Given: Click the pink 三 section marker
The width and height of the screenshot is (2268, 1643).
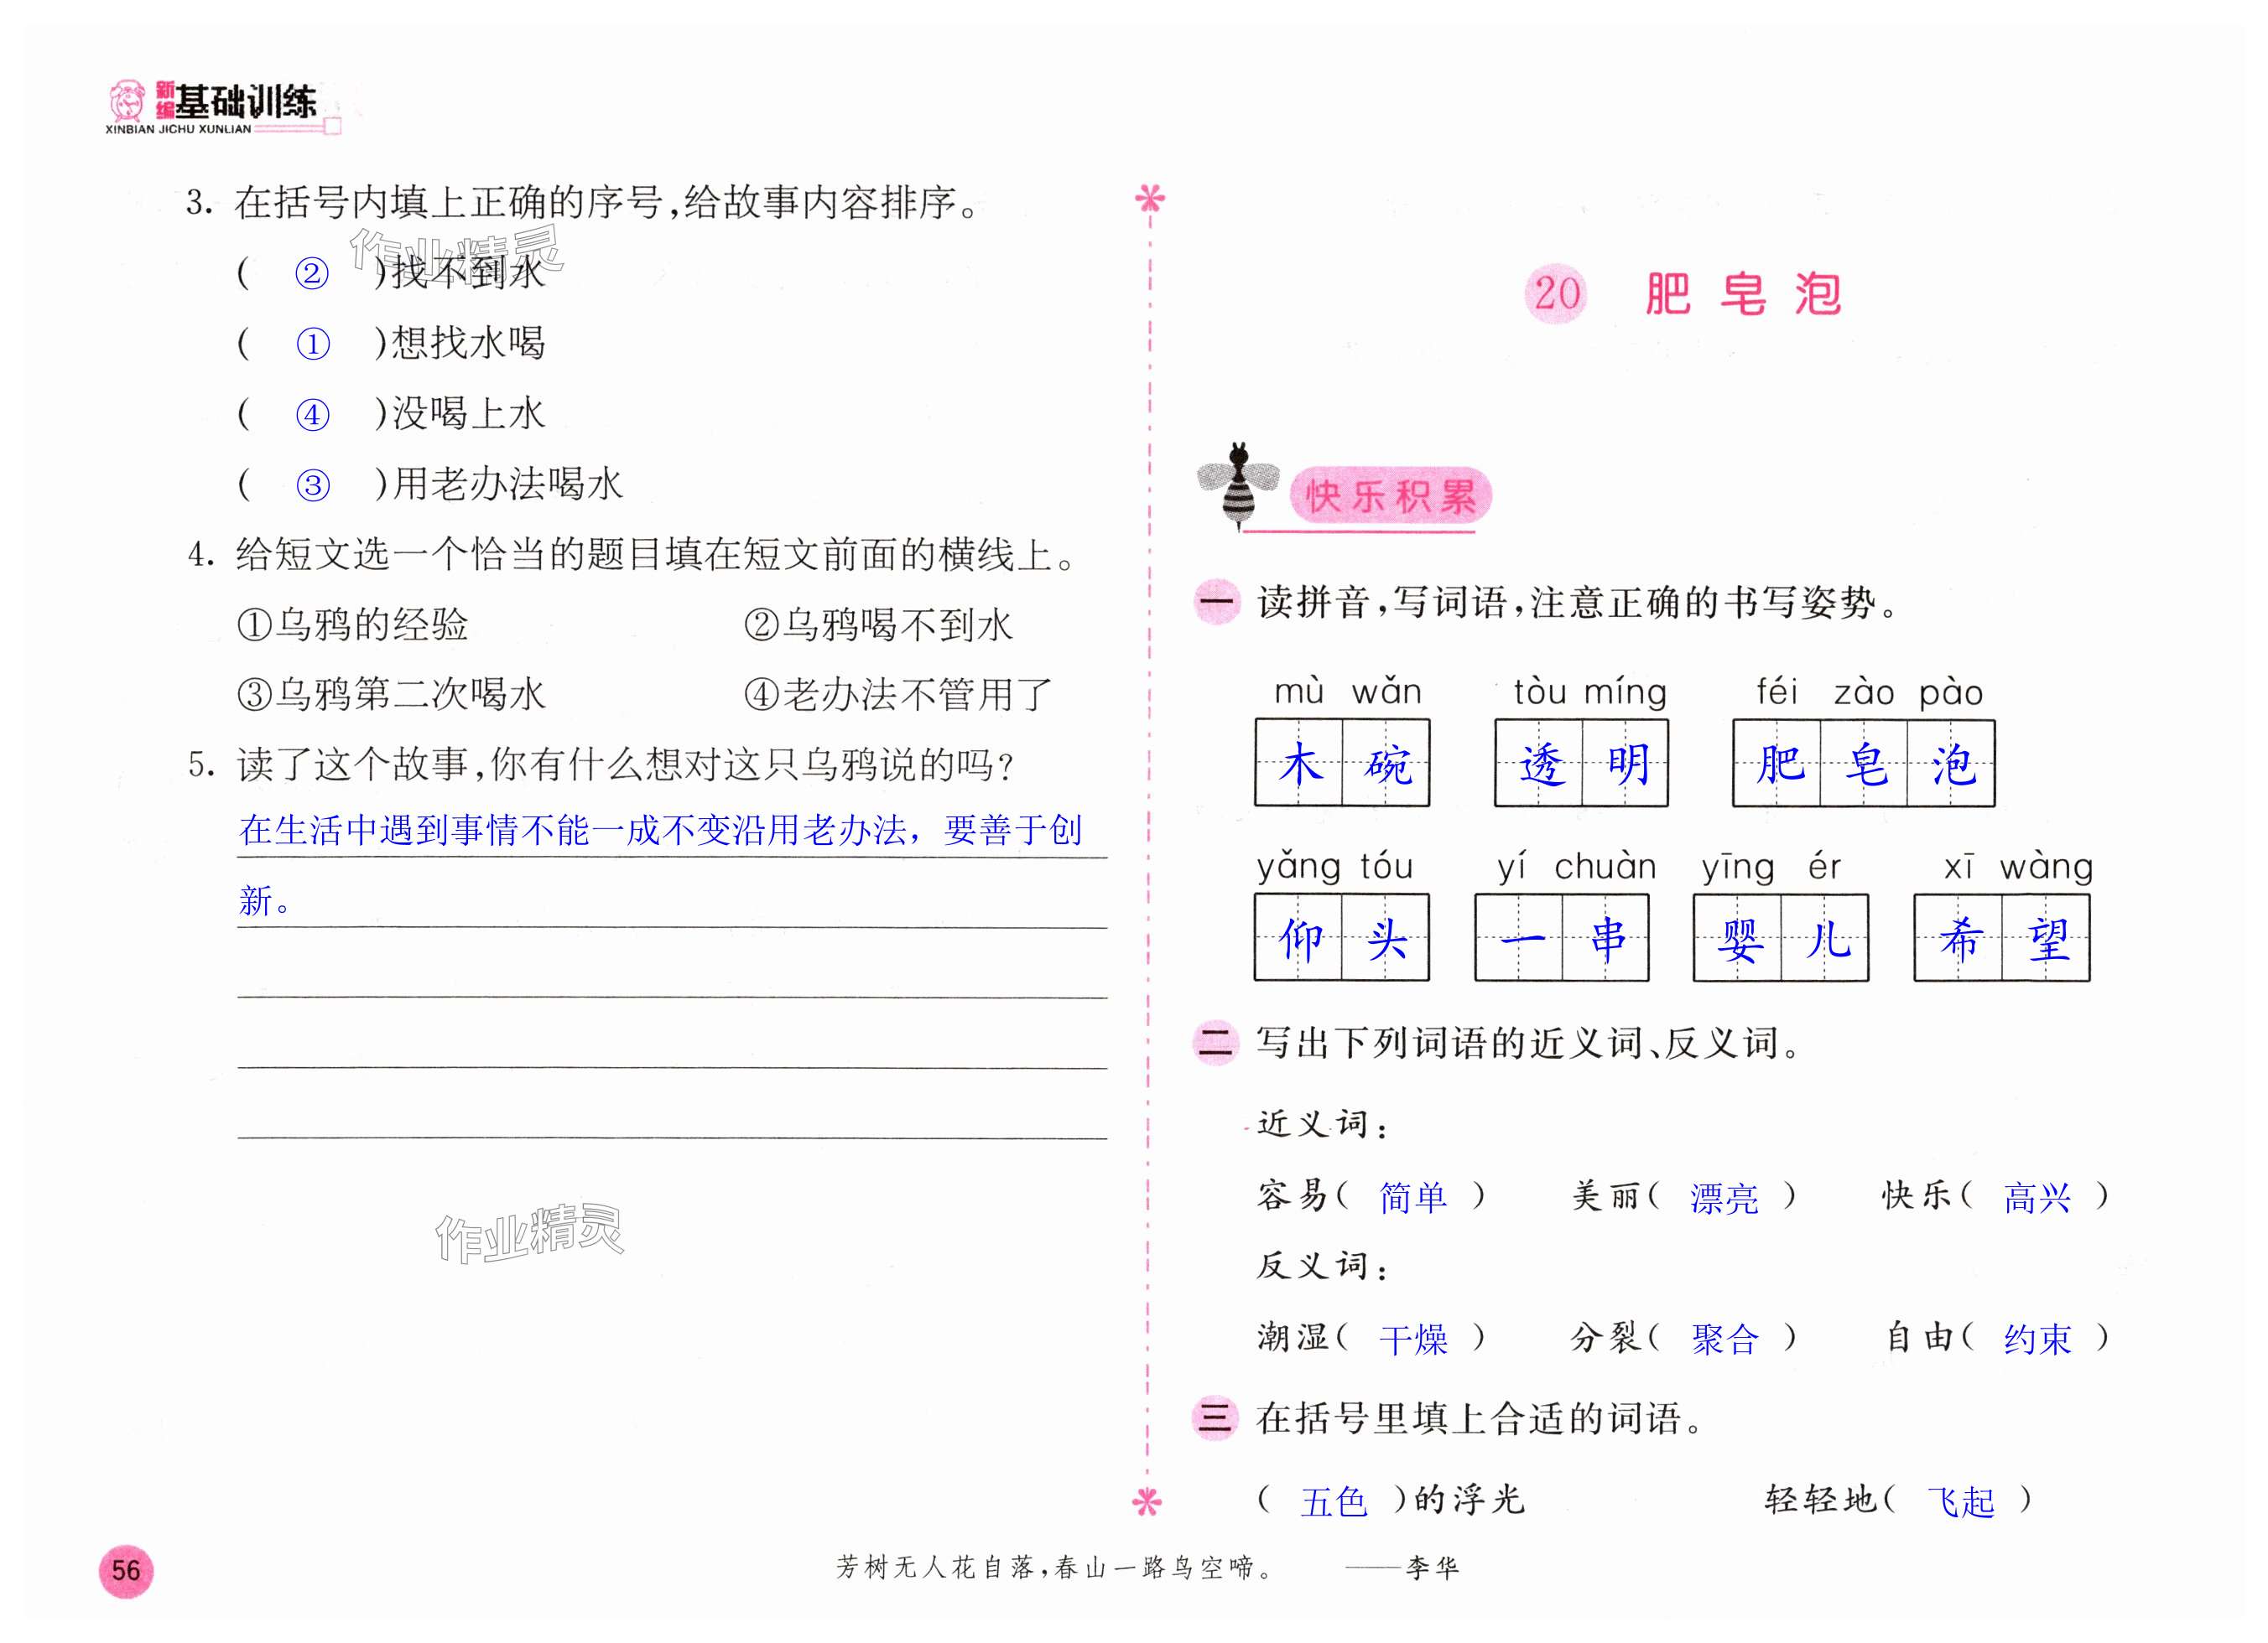Looking at the screenshot, I should point(1215,1418).
